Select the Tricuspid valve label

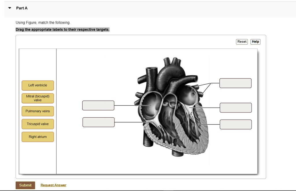pyautogui.click(x=38, y=124)
